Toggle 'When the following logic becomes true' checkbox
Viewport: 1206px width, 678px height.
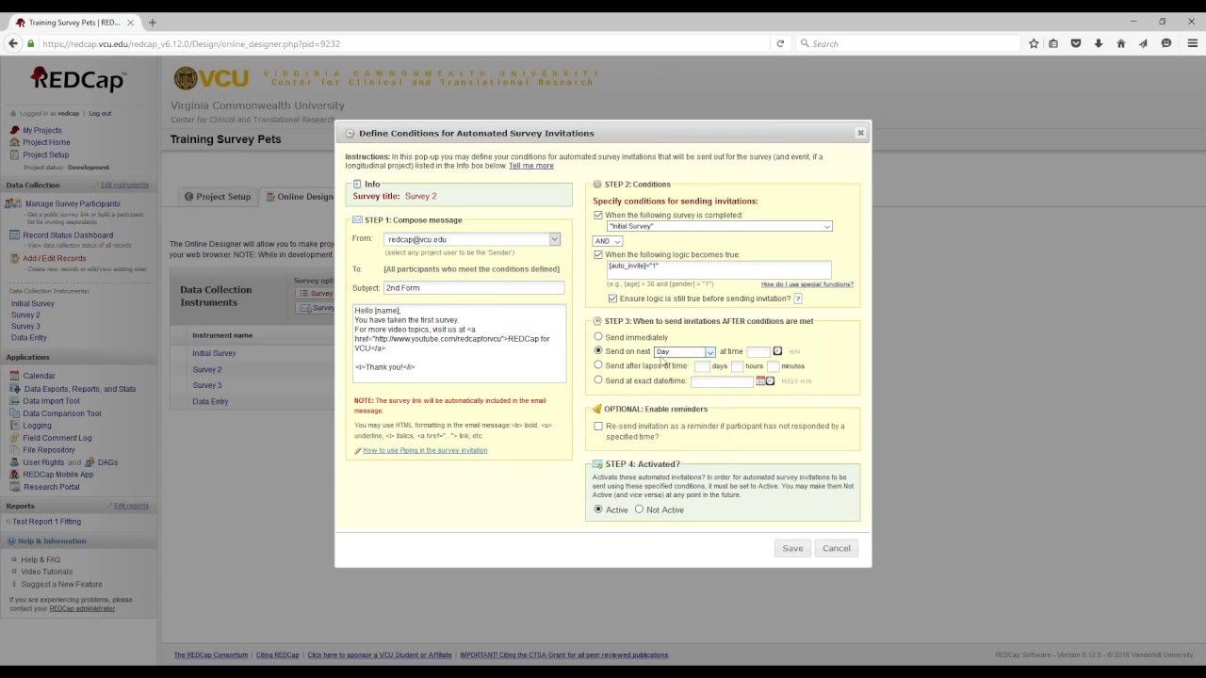click(x=598, y=254)
